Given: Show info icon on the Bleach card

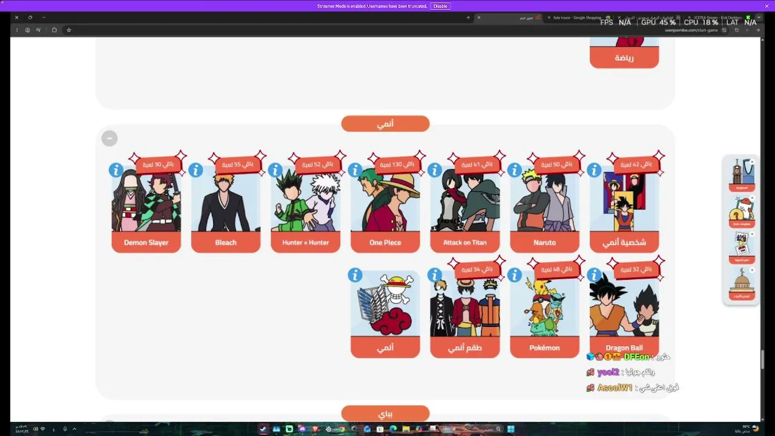Looking at the screenshot, I should coord(196,170).
